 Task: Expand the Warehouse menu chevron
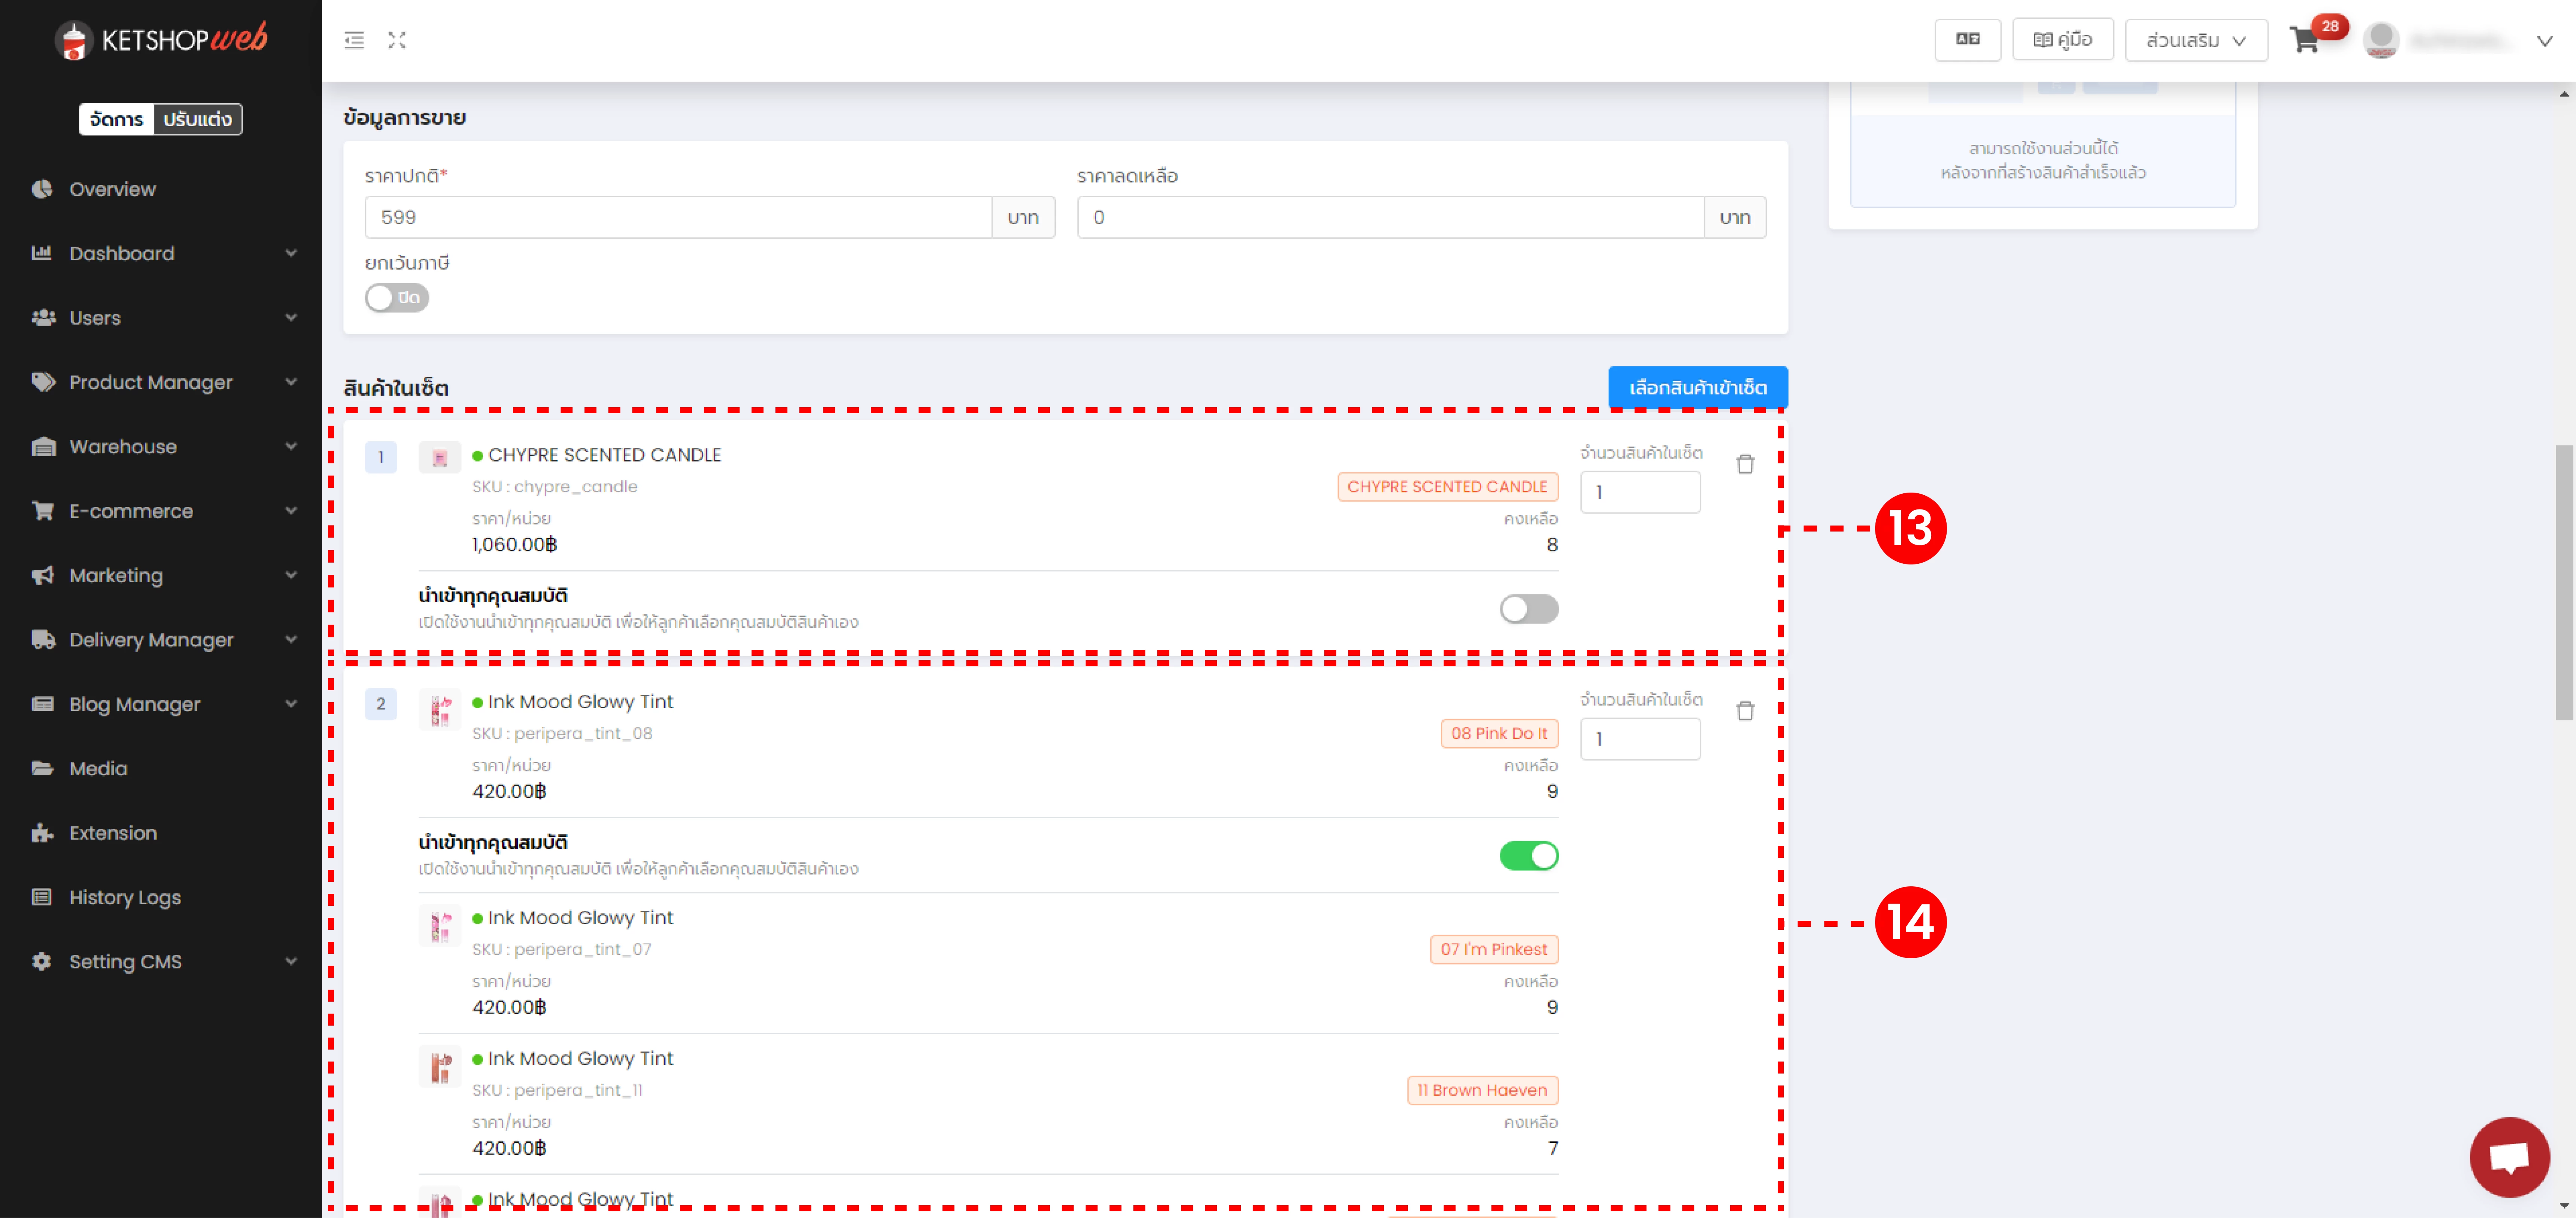pyautogui.click(x=291, y=447)
